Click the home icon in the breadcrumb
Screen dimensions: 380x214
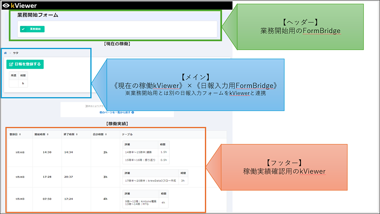pyautogui.click(x=5, y=53)
